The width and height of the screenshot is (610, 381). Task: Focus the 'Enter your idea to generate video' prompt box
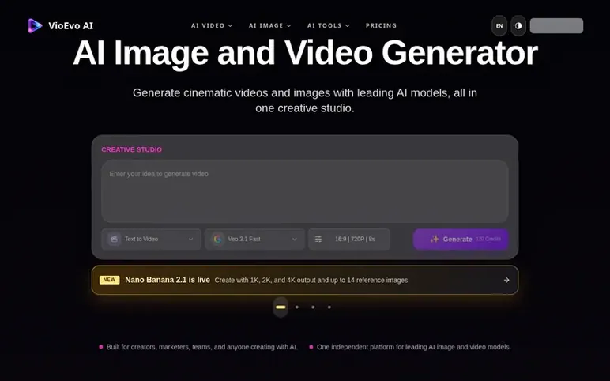(305, 191)
